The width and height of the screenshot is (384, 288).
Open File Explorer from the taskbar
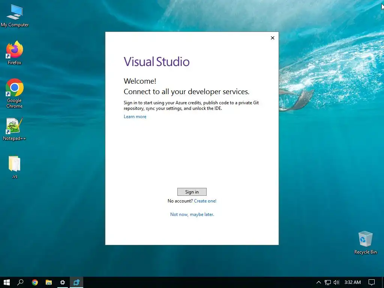click(49, 282)
